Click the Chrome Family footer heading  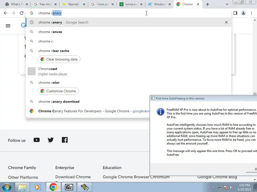(22, 168)
